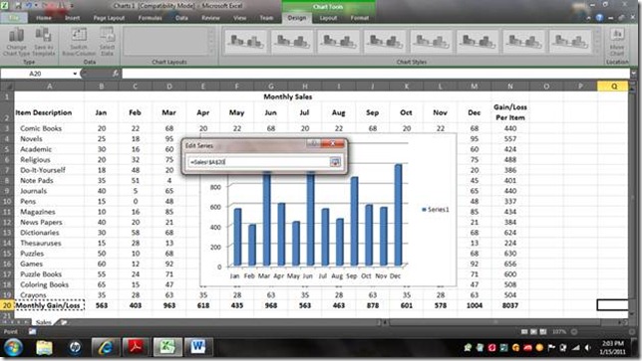
Task: Switch to the Insert ribbon tab
Action: click(72, 18)
